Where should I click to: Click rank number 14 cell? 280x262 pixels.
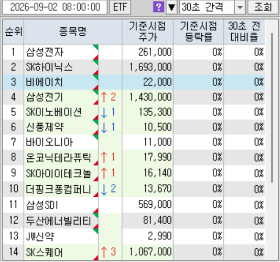coord(14,252)
